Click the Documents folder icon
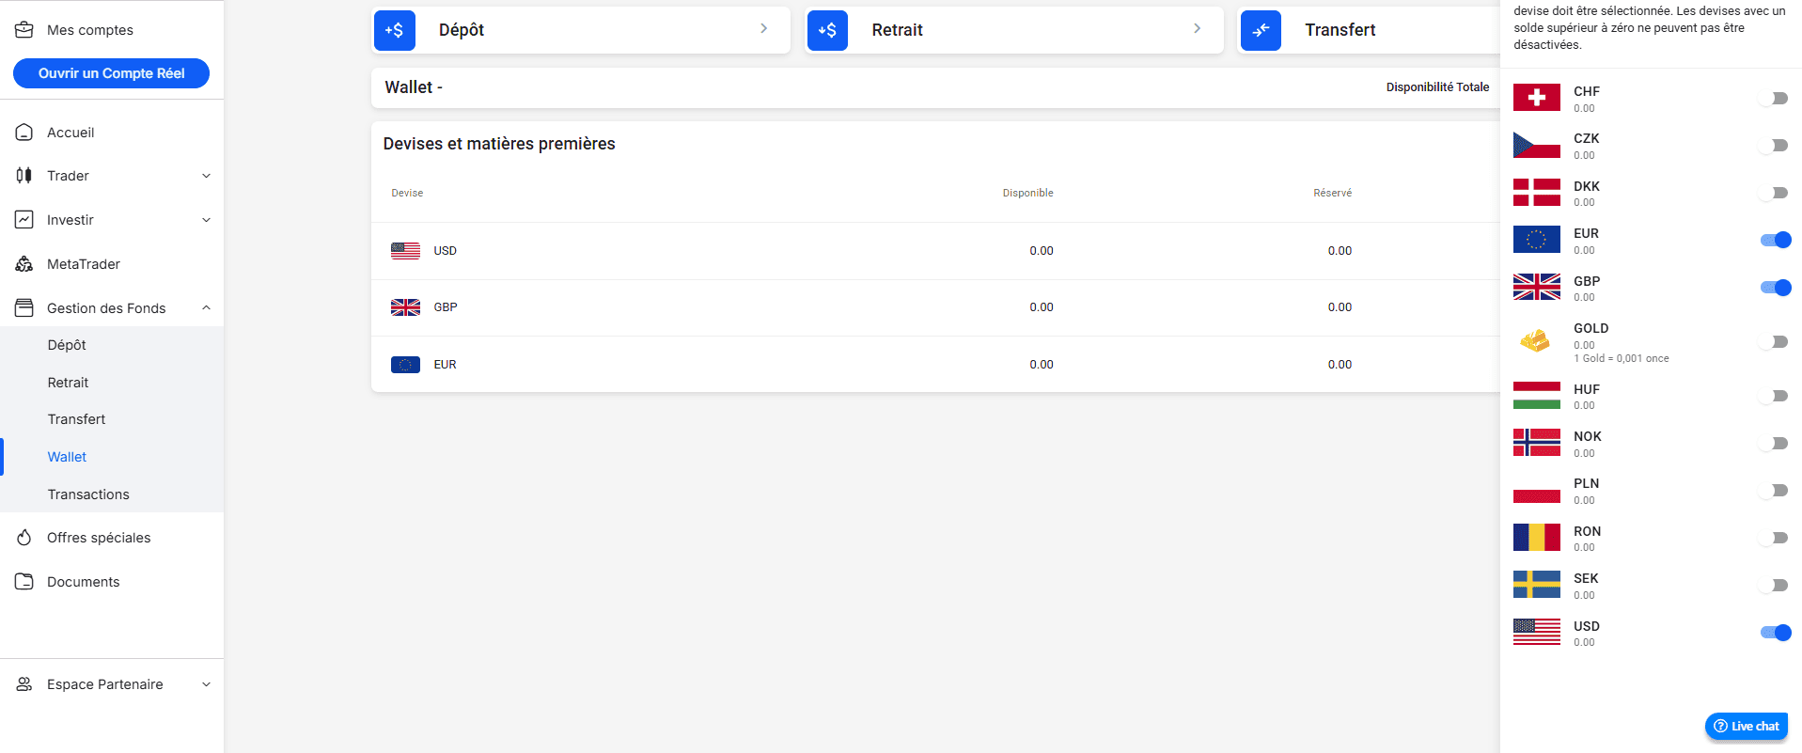Screen dimensions: 1802x753 coord(24,582)
